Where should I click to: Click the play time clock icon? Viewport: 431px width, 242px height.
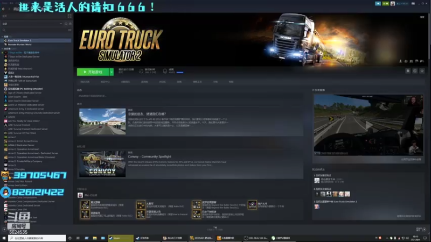coord(141,71)
